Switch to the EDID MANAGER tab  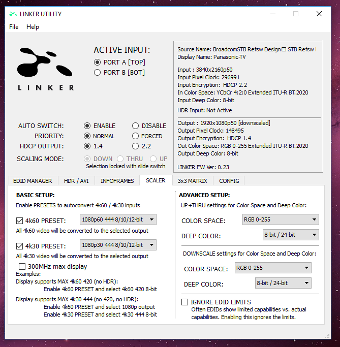pyautogui.click(x=33, y=181)
